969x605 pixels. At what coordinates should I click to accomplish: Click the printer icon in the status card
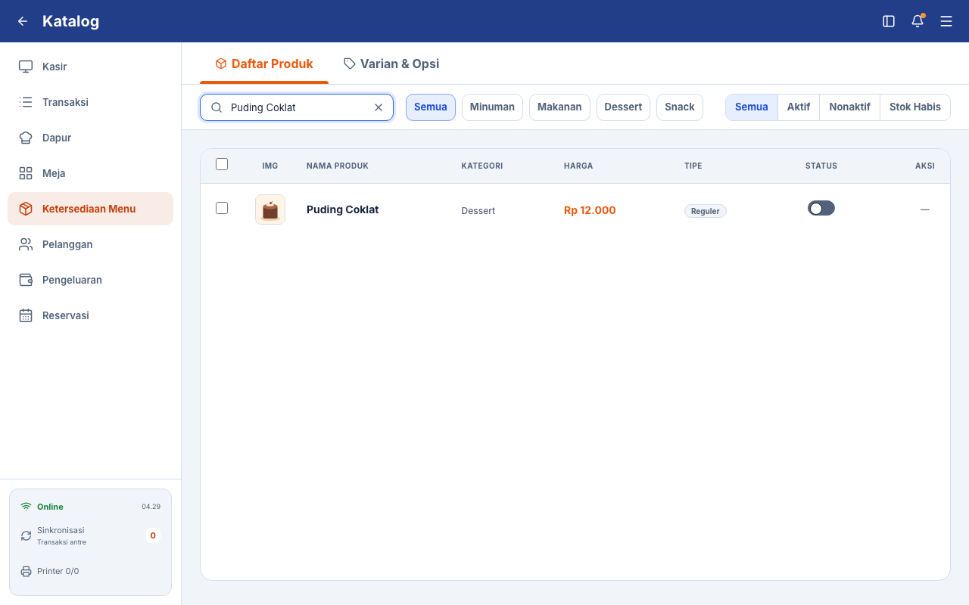(x=26, y=571)
